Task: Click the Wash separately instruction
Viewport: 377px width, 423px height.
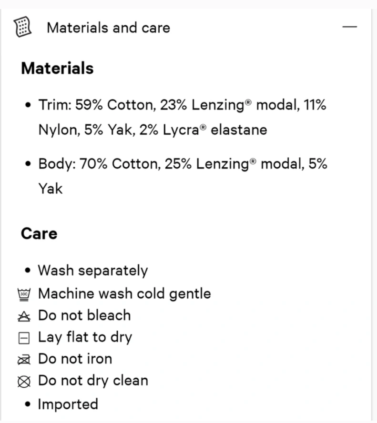Action: pos(93,271)
